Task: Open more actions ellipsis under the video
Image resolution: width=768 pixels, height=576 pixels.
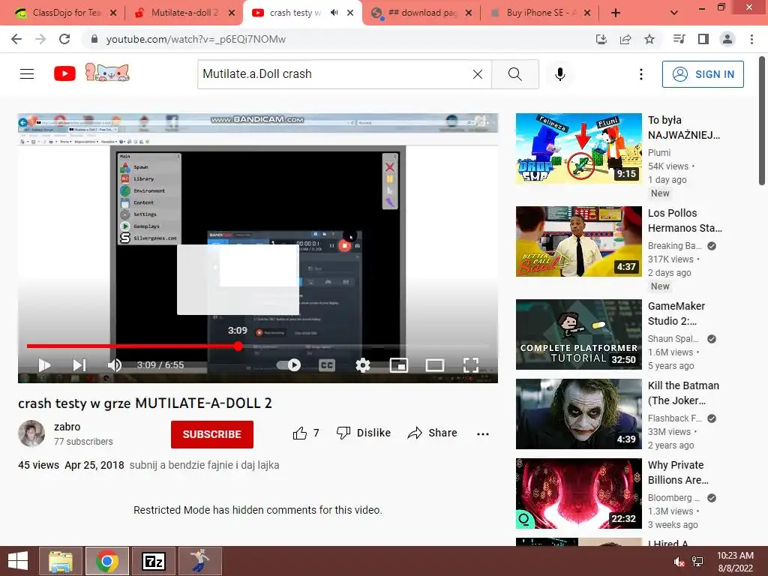Action: (483, 433)
